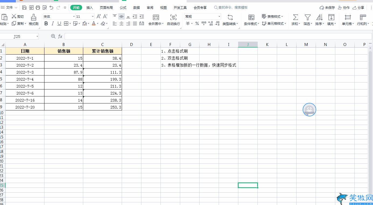Switch to the 插入 tab

[90, 8]
